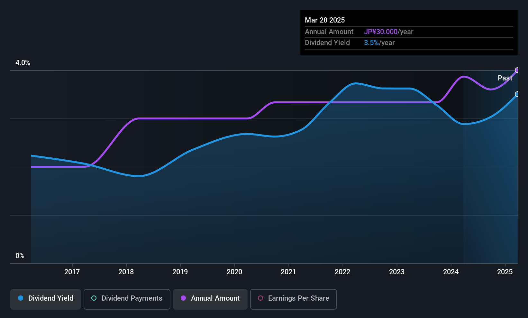528x318 pixels.
Task: Toggle the Dividend Yield legend button
Action: [x=46, y=299]
